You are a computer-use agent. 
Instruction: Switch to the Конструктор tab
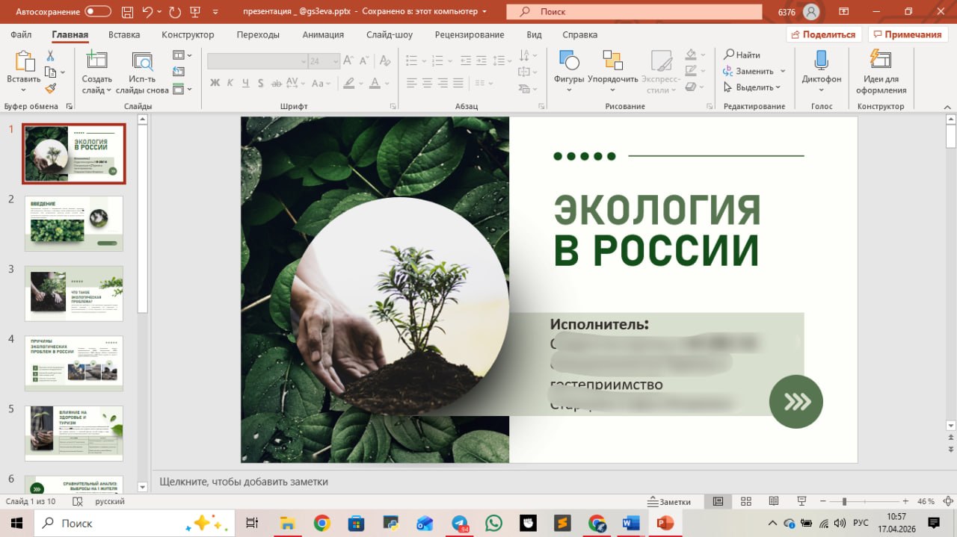188,34
